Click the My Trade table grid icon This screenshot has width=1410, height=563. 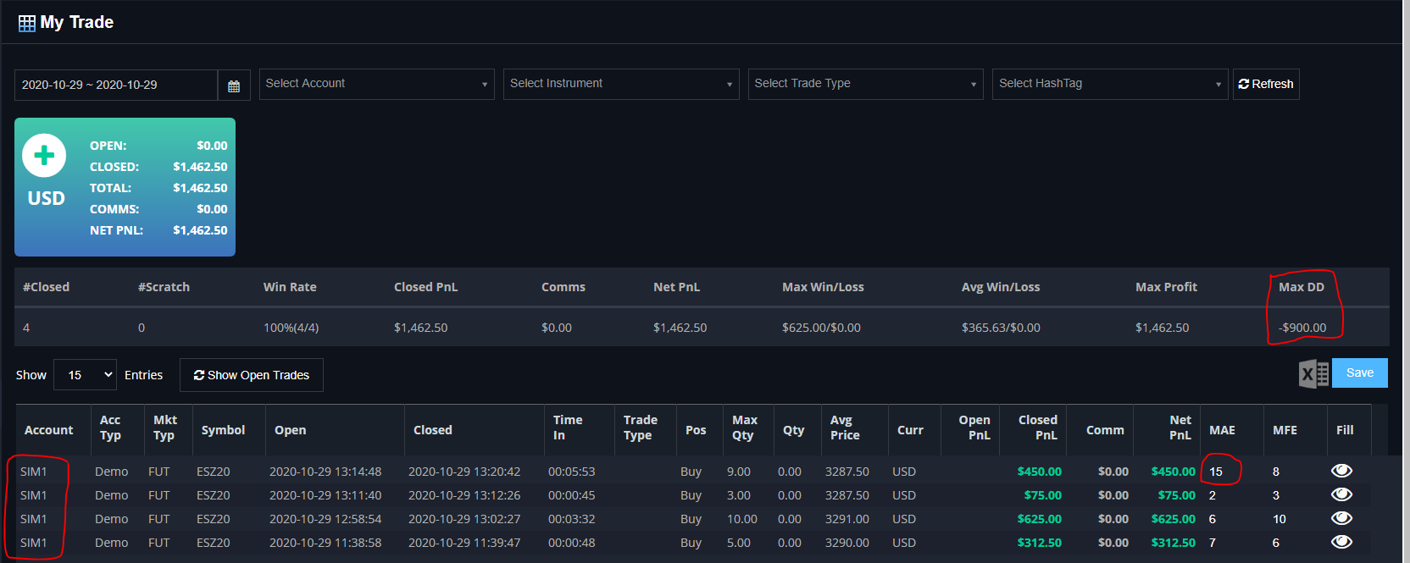(x=27, y=23)
